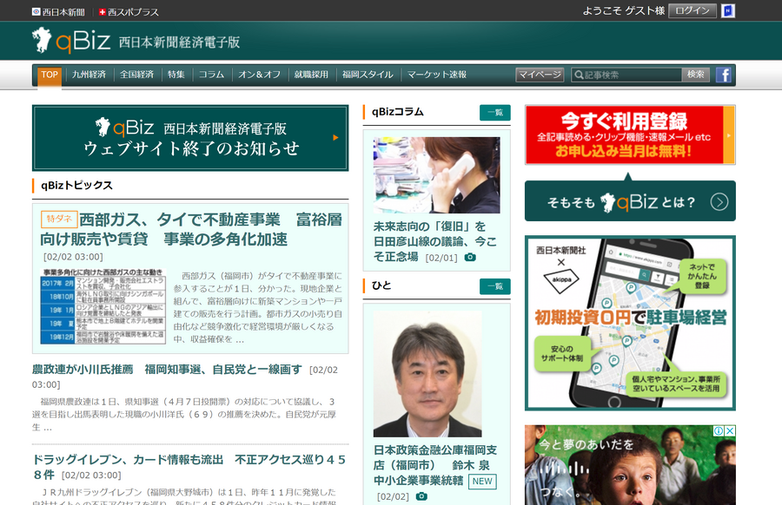Click the 今と夢のあいだを advertisement image
The width and height of the screenshot is (782, 505).
pyautogui.click(x=630, y=465)
